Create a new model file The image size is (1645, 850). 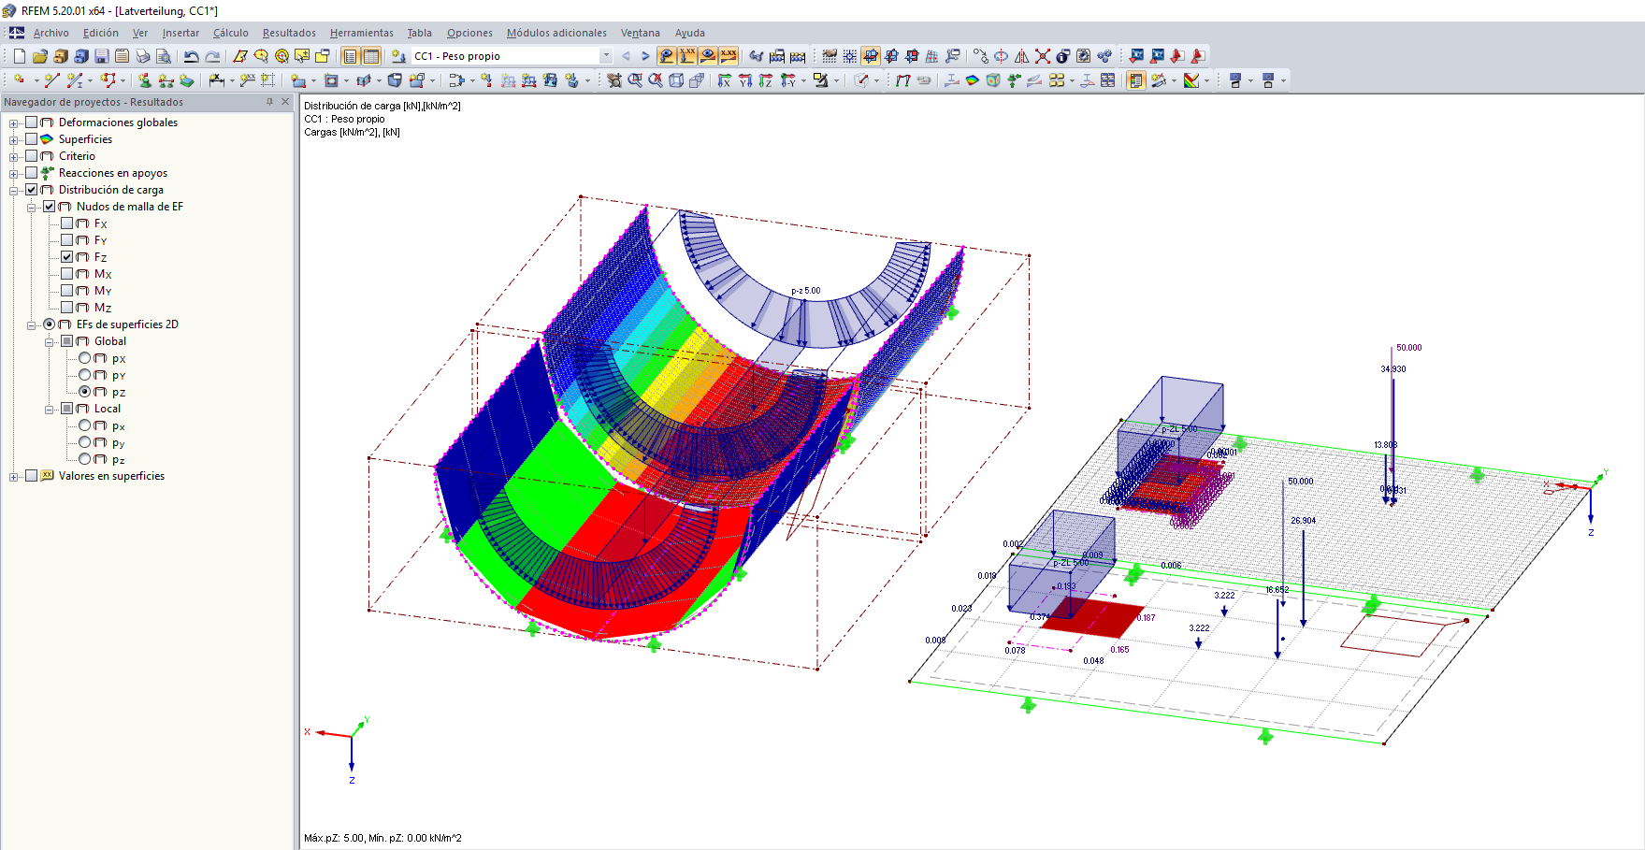click(20, 56)
